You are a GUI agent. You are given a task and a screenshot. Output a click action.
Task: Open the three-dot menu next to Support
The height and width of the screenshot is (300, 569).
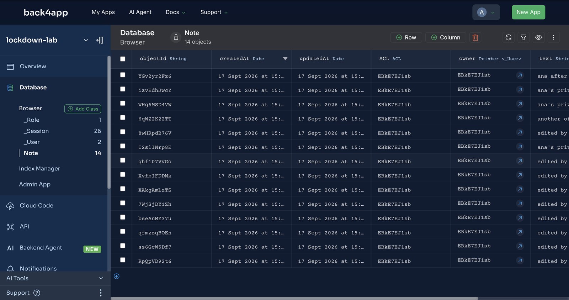coord(101,293)
